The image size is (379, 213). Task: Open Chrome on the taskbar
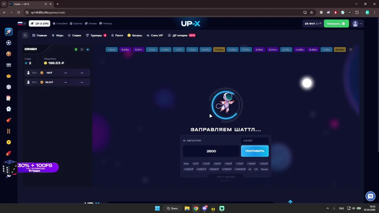tap(196, 208)
